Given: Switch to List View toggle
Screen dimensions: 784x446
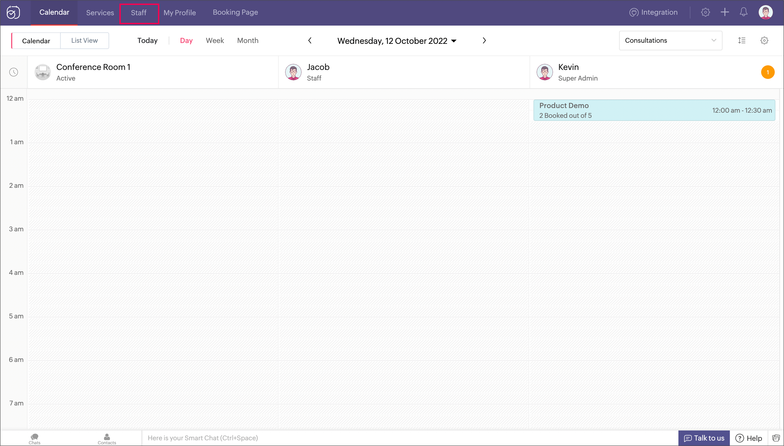Looking at the screenshot, I should [85, 41].
